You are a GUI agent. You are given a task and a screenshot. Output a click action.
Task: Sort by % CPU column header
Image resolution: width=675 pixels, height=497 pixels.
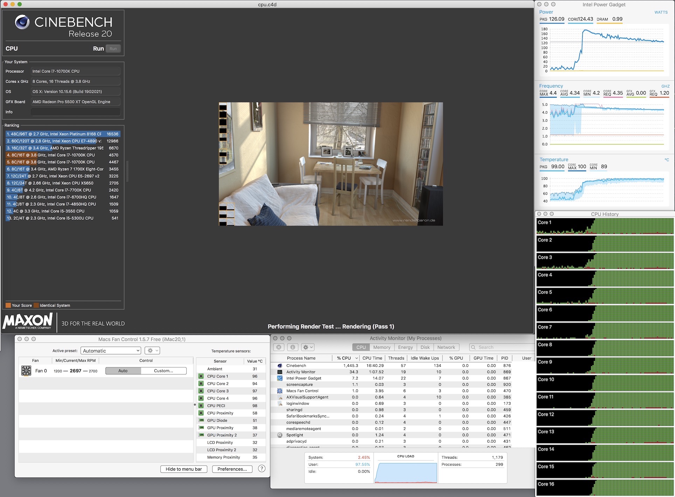click(347, 358)
